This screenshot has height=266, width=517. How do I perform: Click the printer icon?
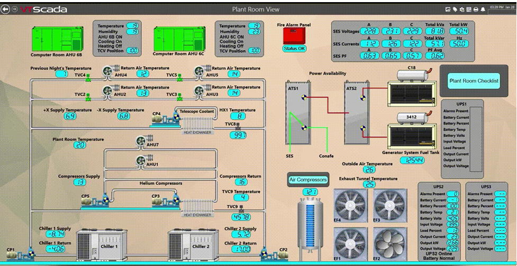(475, 10)
